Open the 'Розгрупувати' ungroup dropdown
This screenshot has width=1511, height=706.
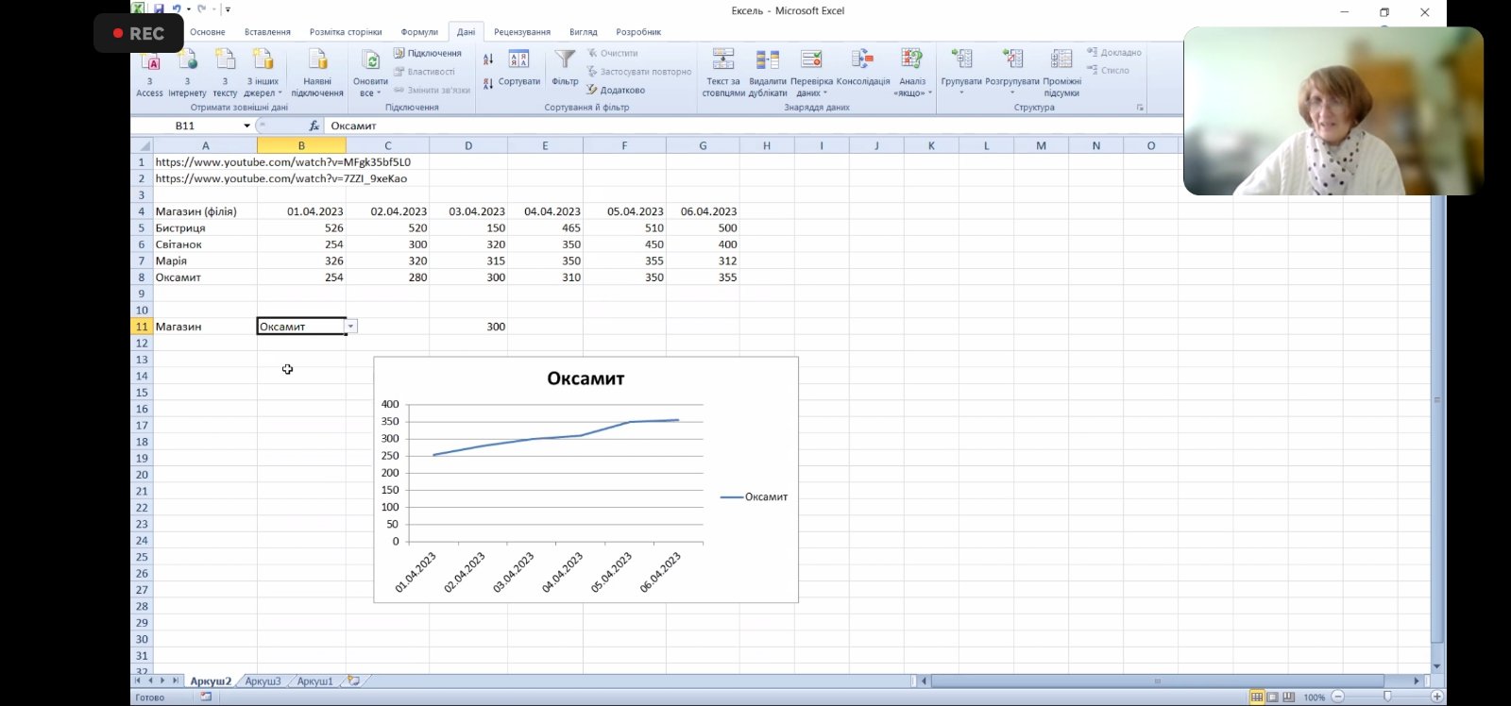pos(1011,74)
